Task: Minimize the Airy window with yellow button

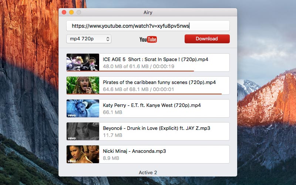Action: point(71,12)
